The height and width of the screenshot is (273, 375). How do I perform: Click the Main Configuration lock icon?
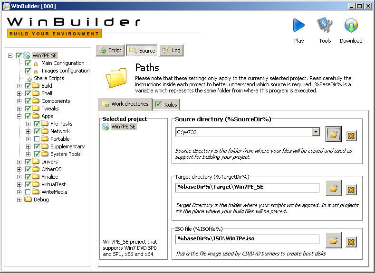36,64
